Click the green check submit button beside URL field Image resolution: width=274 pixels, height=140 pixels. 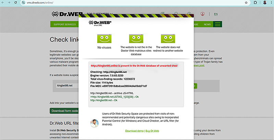[x=195, y=86]
